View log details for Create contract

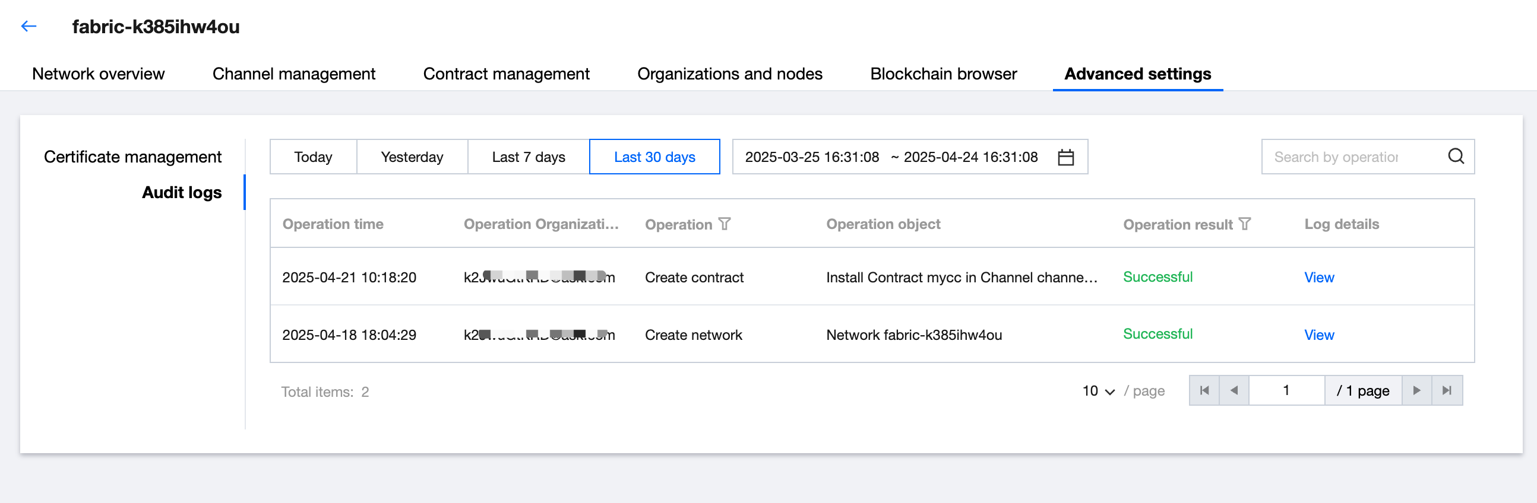pos(1318,277)
